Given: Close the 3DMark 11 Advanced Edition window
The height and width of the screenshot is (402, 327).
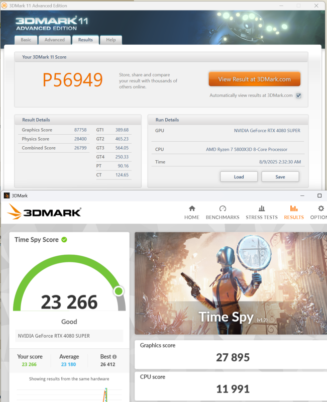Looking at the screenshot, I should coord(316,6).
